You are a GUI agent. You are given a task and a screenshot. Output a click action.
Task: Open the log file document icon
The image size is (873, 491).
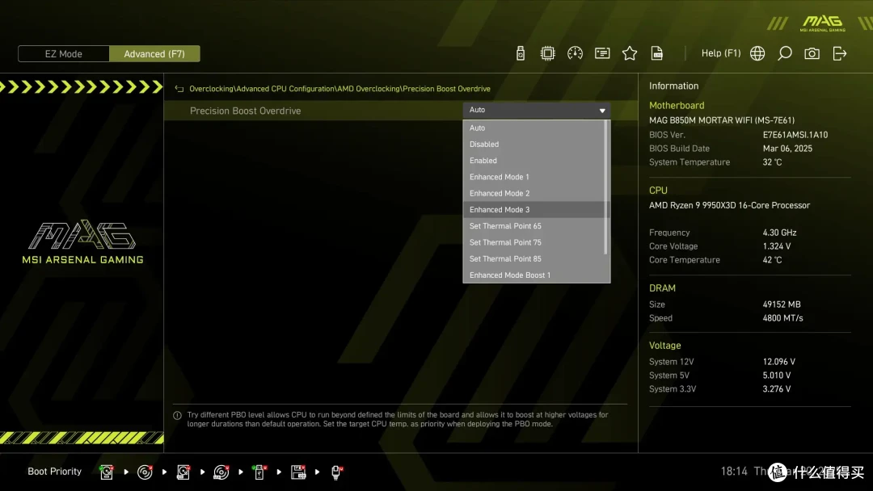point(657,53)
